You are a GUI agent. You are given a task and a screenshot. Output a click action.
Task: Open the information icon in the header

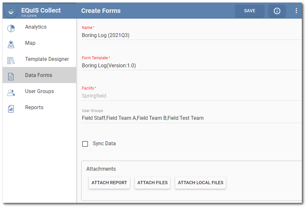(277, 10)
